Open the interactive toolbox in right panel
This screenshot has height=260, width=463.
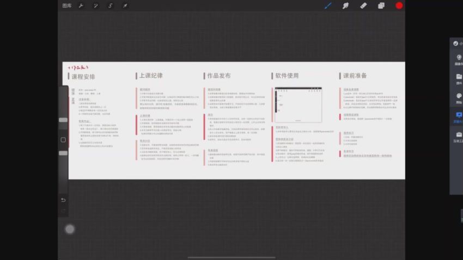tap(459, 137)
